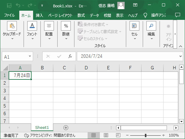Switch to Page Break Preview icon
This screenshot has width=185, height=139.
point(118,135)
